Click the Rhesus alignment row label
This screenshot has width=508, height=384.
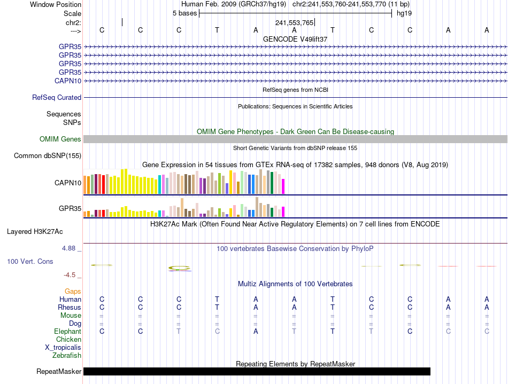click(70, 307)
